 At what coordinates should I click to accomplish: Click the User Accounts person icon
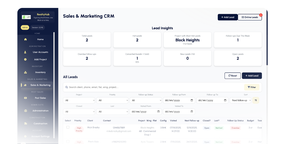pos(25,52)
